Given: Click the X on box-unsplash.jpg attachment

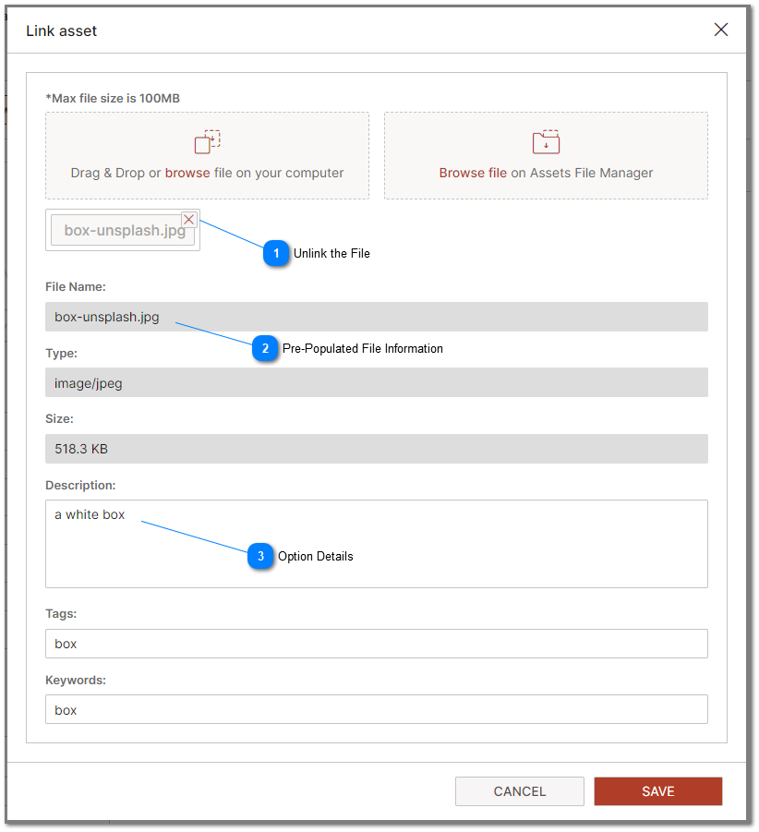Looking at the screenshot, I should coord(189,220).
